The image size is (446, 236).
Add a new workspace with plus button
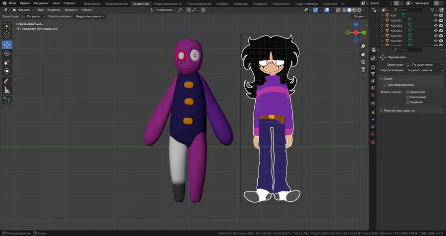[342, 3]
